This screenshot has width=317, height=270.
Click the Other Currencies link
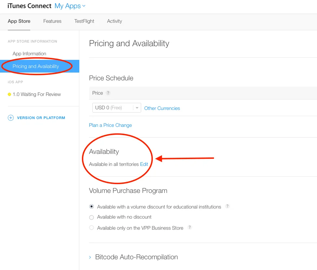click(162, 108)
